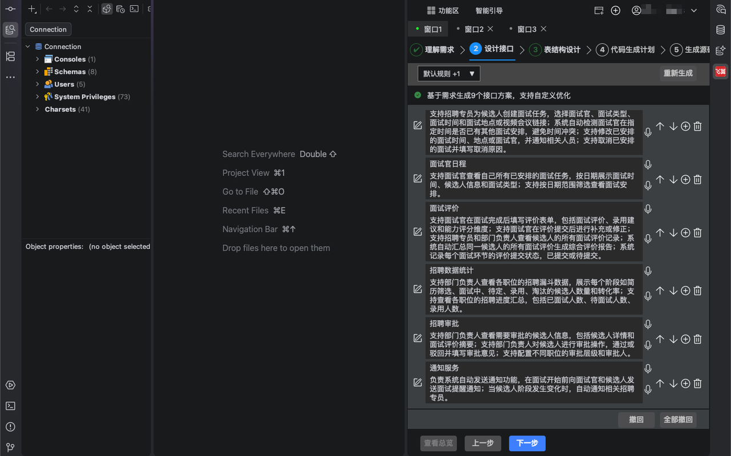Click the red 飞算 plugin icon
731x456 pixels.
tap(721, 71)
